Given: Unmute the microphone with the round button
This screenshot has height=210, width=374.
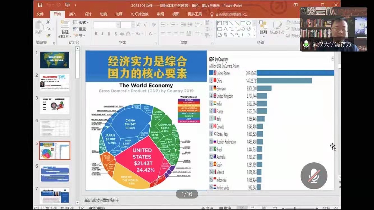Looking at the screenshot, I should click(314, 176).
